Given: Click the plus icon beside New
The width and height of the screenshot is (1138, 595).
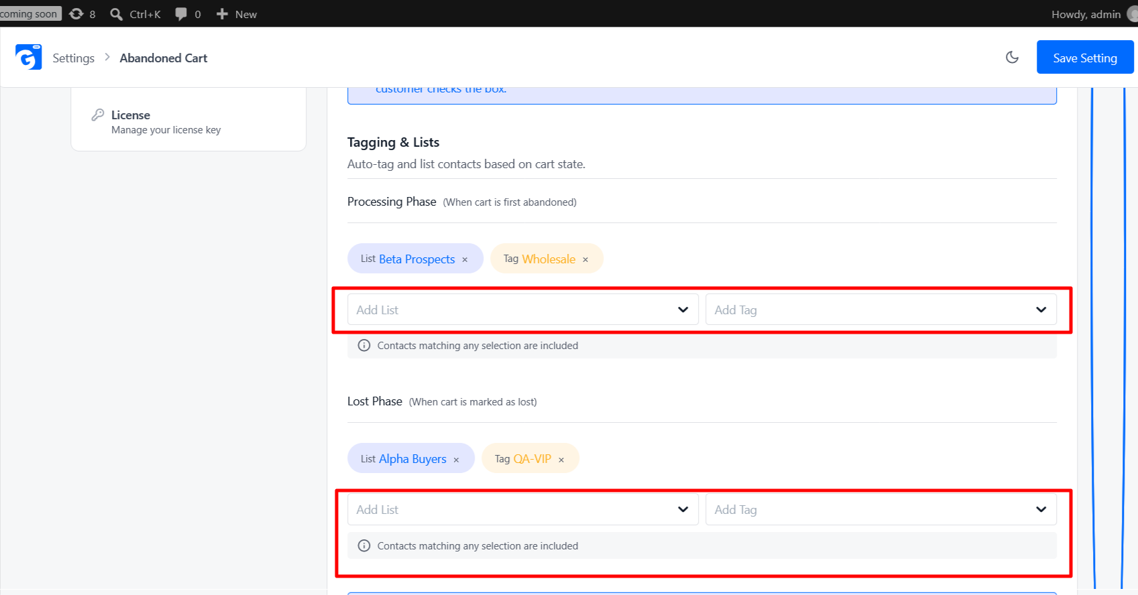Looking at the screenshot, I should [222, 14].
